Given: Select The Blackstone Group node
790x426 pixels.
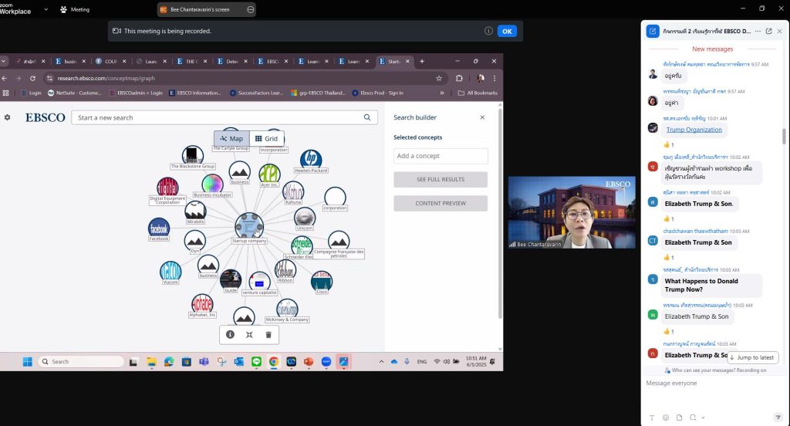Looking at the screenshot, I should tap(192, 155).
